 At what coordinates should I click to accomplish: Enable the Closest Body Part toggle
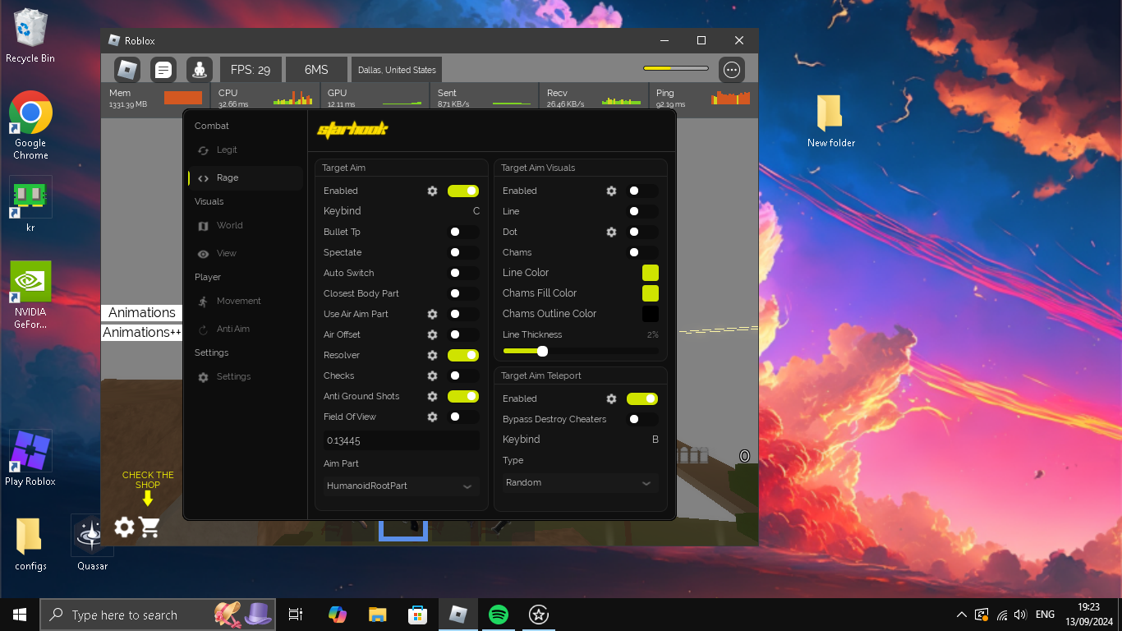463,293
